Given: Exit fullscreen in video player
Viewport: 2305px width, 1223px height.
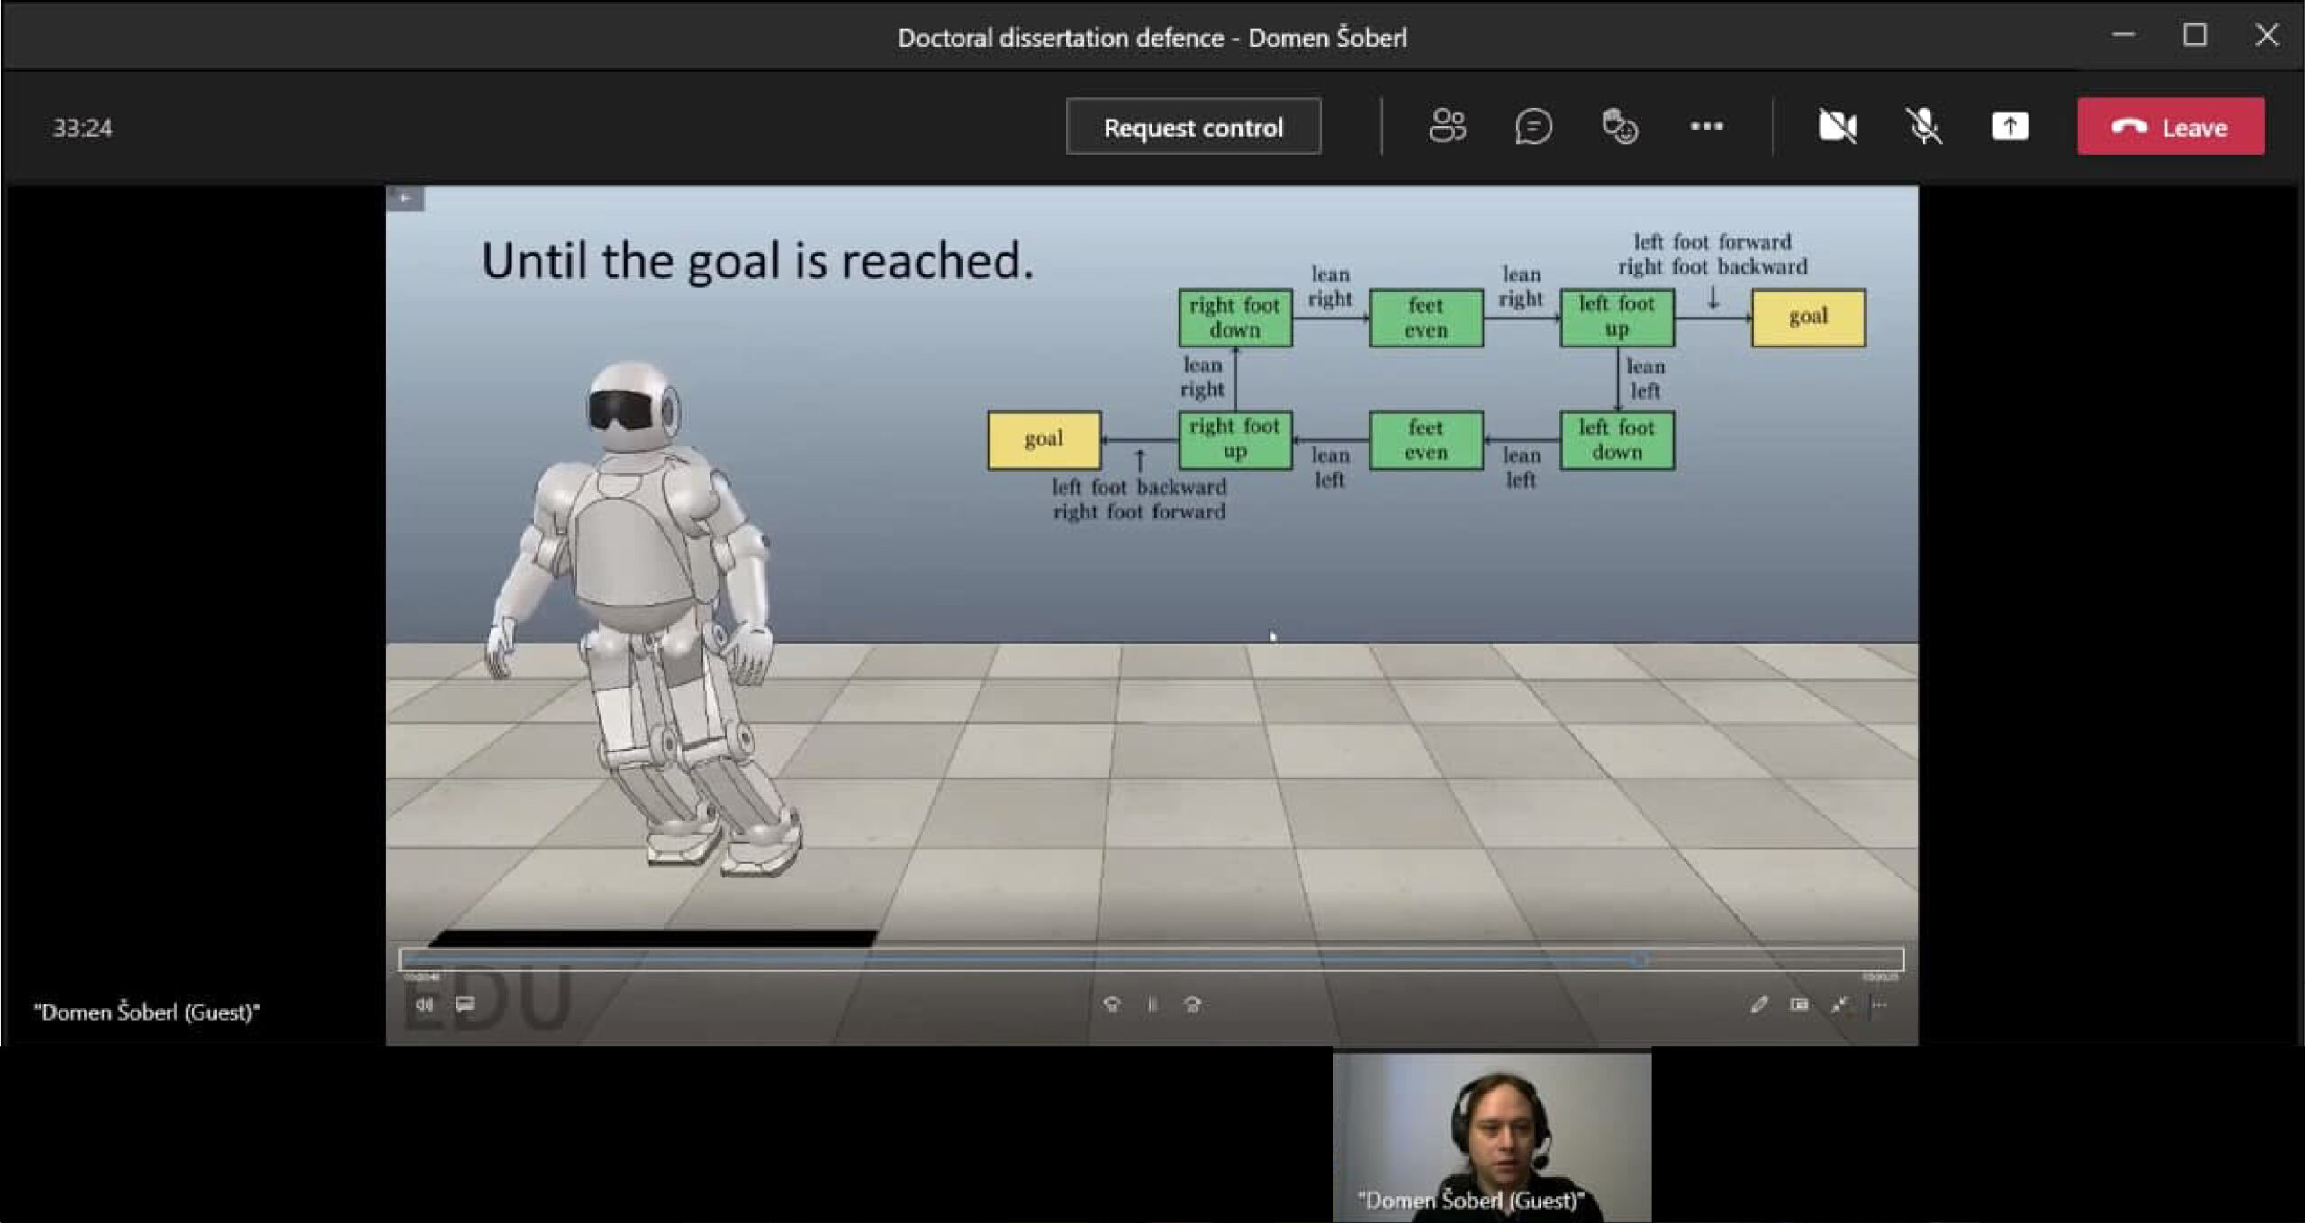Looking at the screenshot, I should [1839, 1004].
